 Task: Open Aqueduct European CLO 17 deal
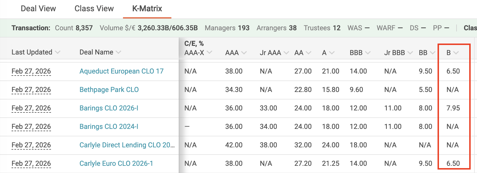(x=122, y=71)
